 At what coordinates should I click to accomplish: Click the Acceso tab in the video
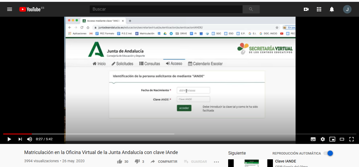coord(174,64)
